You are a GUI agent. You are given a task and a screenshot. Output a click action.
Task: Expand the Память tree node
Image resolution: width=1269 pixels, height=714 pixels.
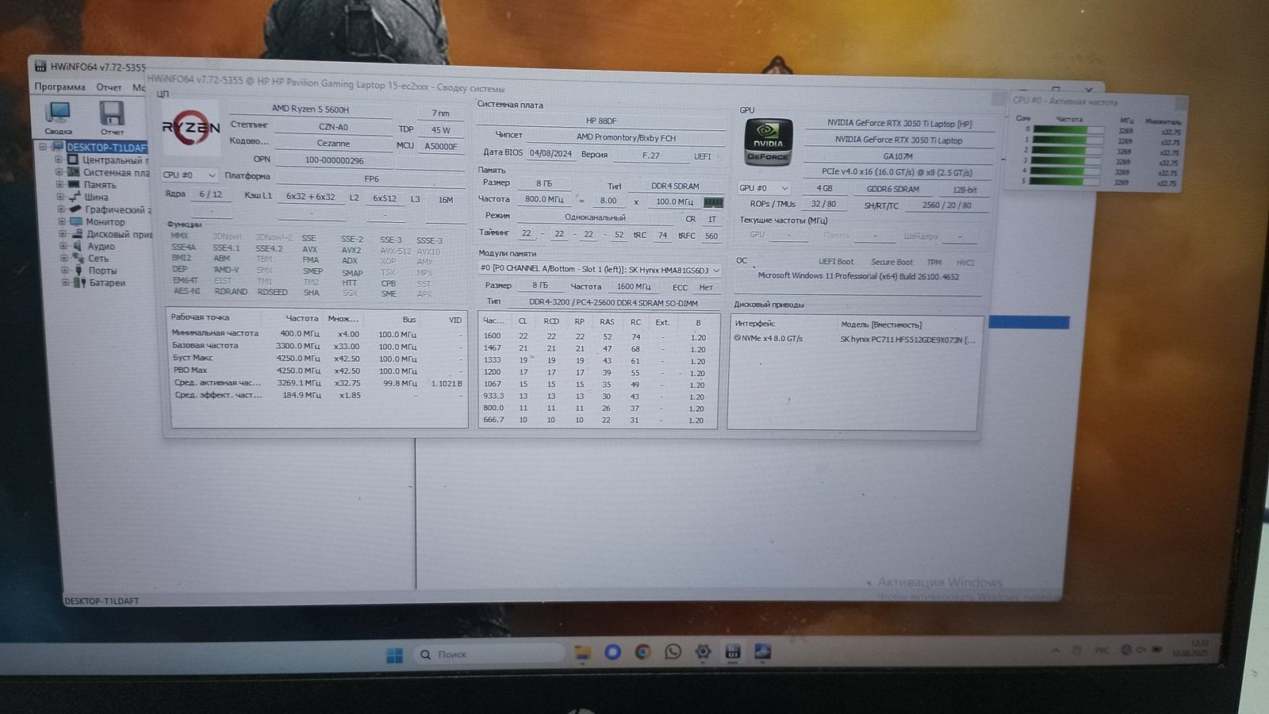click(59, 184)
